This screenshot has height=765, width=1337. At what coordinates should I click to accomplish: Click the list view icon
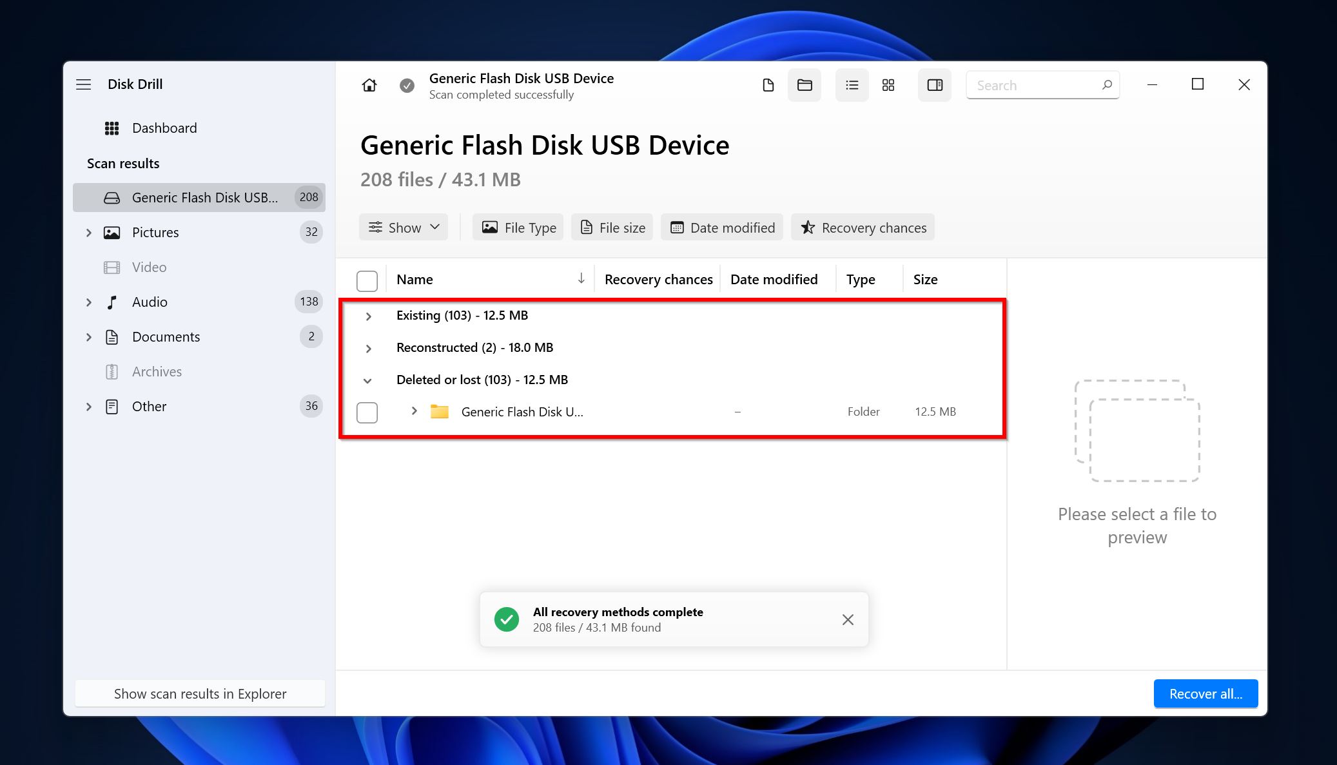click(850, 84)
